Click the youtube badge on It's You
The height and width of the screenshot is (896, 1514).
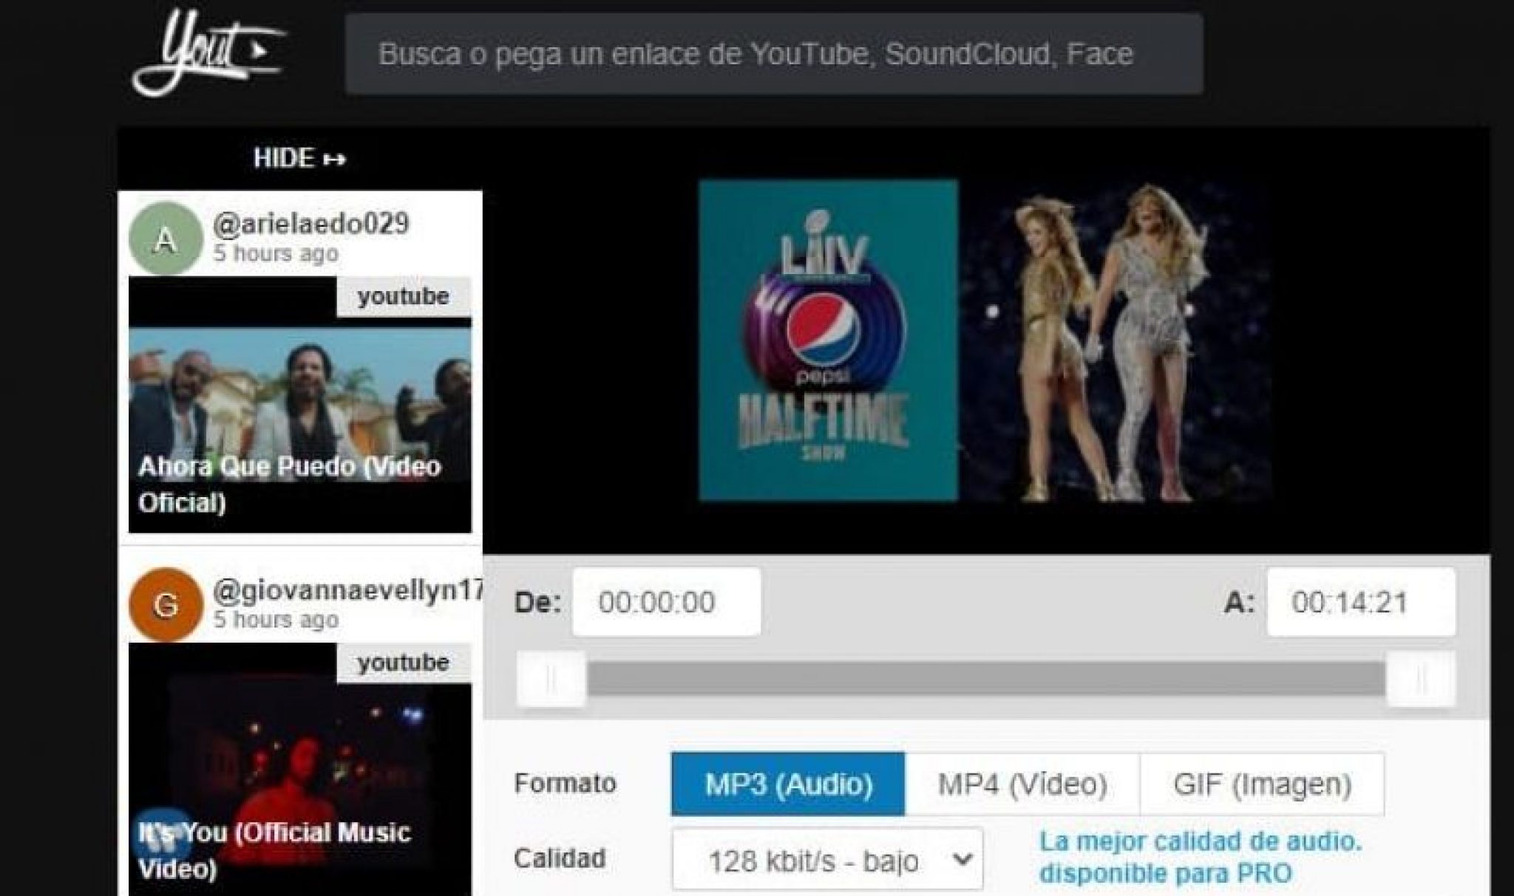(x=404, y=663)
